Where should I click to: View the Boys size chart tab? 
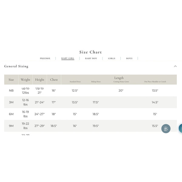point(129,58)
